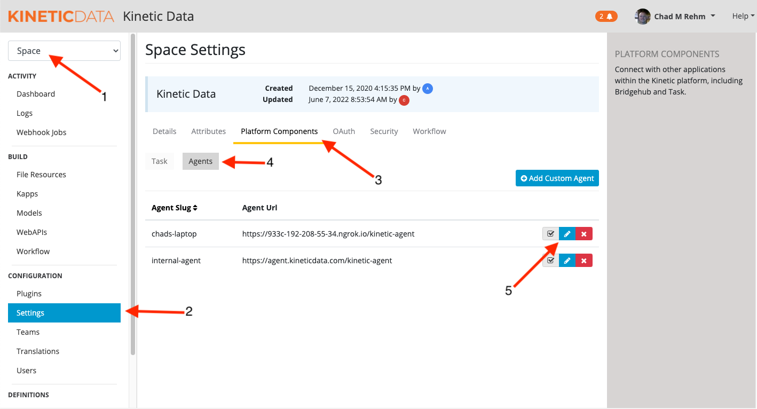The width and height of the screenshot is (757, 409).
Task: Click the chads-laptop agent slug
Action: [x=175, y=234]
